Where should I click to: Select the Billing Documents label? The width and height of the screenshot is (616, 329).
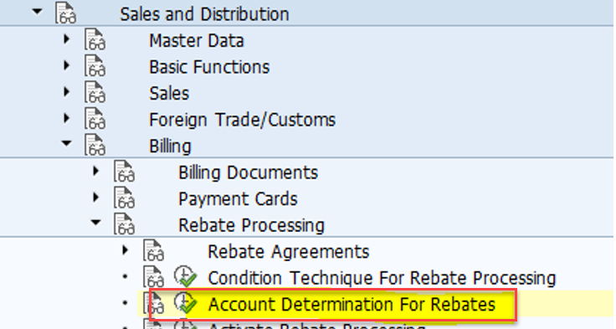coord(248,172)
